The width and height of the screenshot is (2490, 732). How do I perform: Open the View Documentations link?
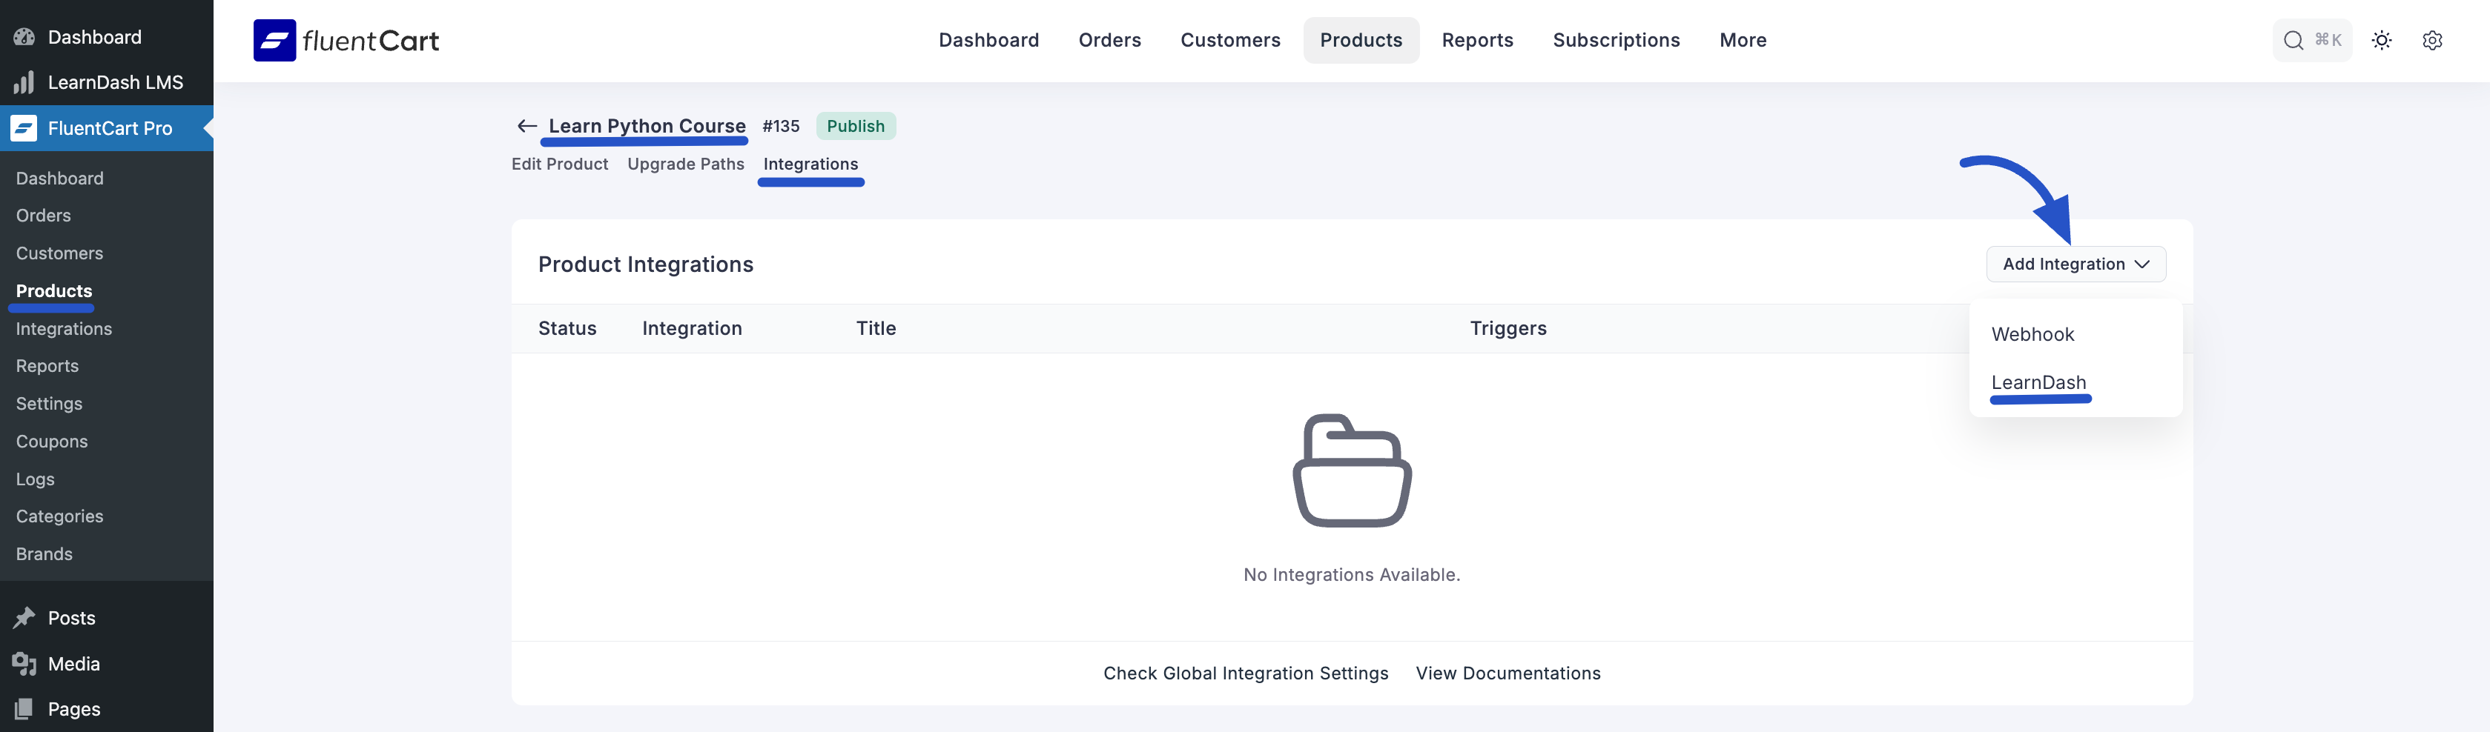1507,674
